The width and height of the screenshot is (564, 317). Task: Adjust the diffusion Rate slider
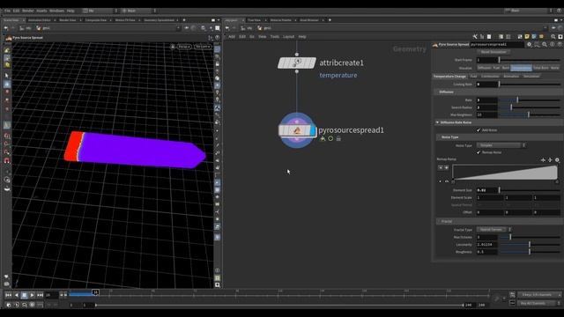529,100
